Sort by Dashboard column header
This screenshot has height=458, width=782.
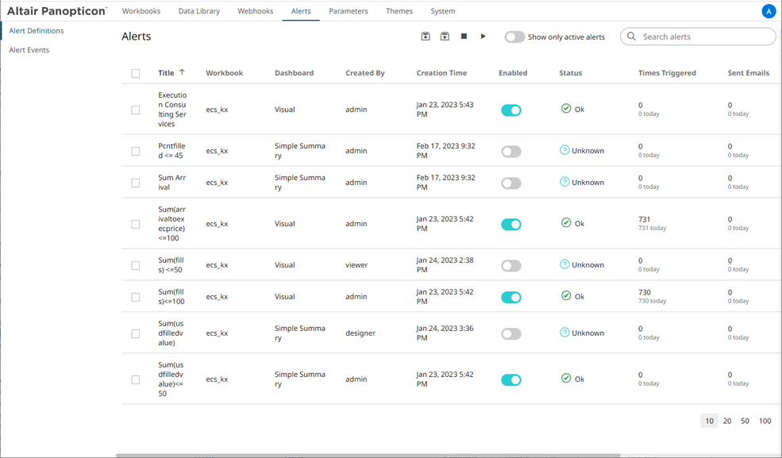(295, 73)
